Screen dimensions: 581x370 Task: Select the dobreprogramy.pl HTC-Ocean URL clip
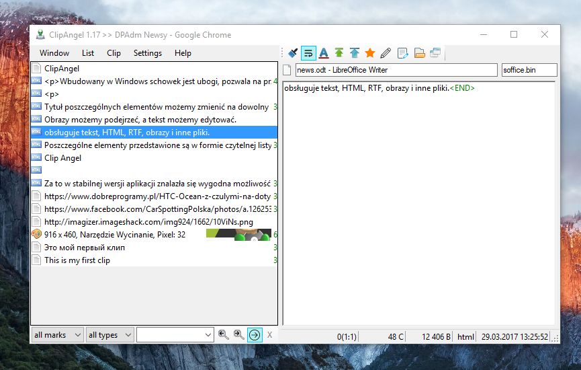point(154,196)
